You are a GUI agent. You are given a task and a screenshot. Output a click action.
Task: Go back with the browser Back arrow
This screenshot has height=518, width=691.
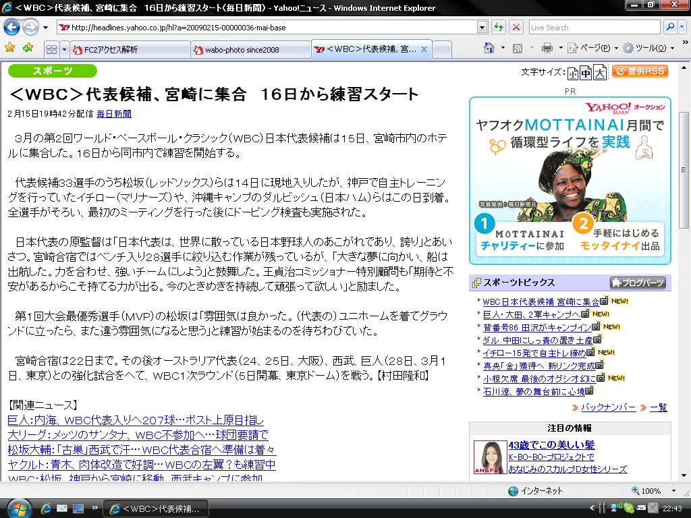(x=12, y=27)
